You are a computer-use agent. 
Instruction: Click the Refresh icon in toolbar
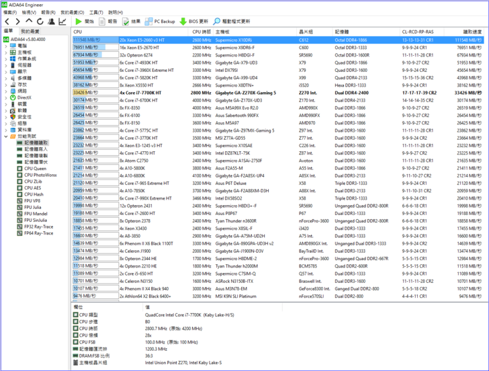[x=40, y=22]
